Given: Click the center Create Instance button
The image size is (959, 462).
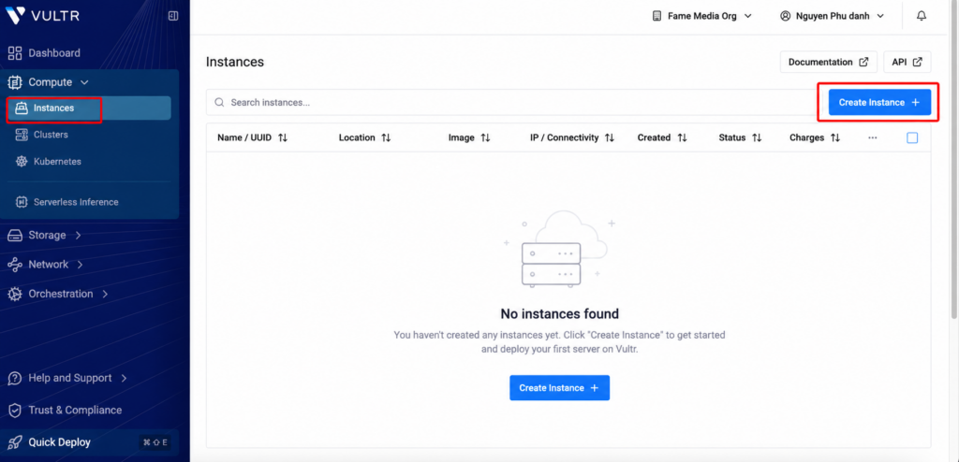Looking at the screenshot, I should [560, 388].
